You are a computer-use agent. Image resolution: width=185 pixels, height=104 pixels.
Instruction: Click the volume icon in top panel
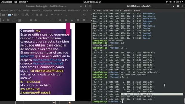171,2
